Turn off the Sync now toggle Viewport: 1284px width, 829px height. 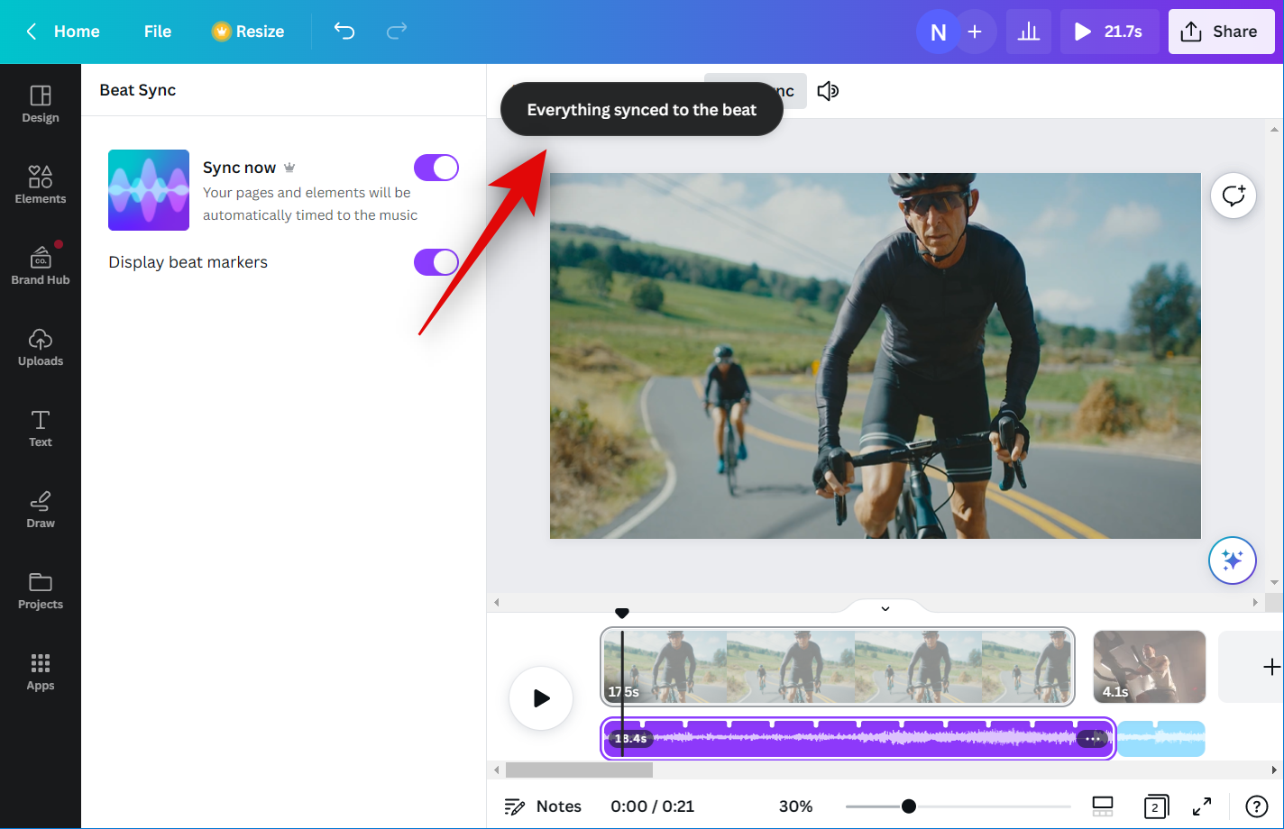(x=436, y=168)
